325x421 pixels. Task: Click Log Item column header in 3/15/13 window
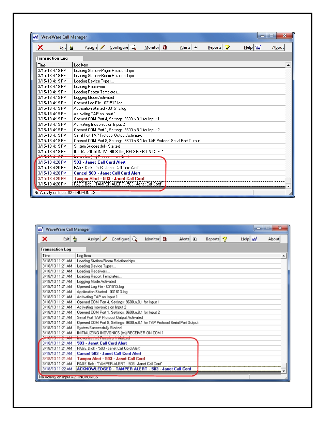tap(179, 65)
